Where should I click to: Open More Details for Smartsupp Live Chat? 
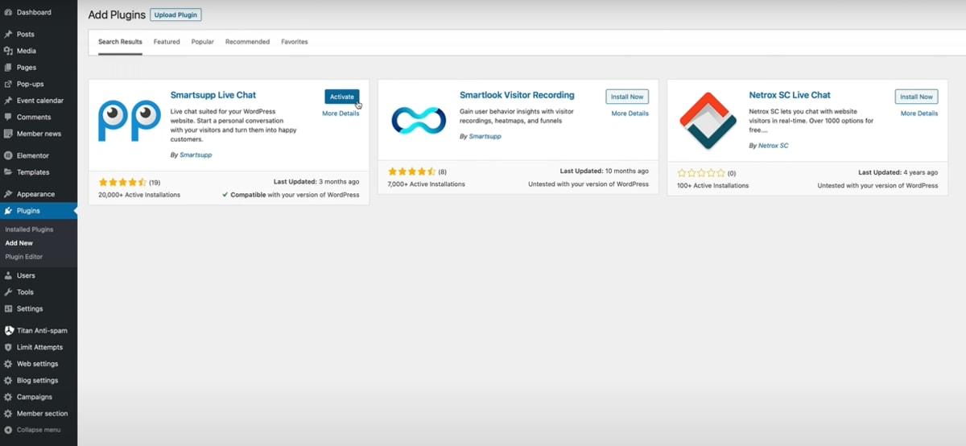click(x=341, y=114)
